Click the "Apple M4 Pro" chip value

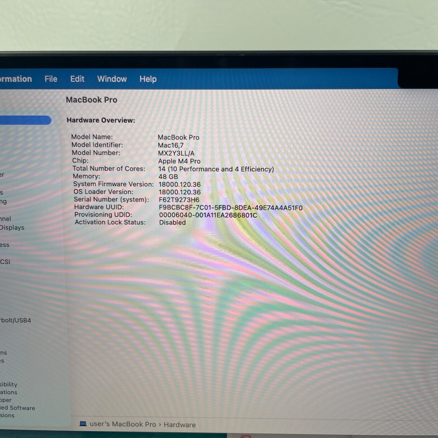click(x=179, y=161)
